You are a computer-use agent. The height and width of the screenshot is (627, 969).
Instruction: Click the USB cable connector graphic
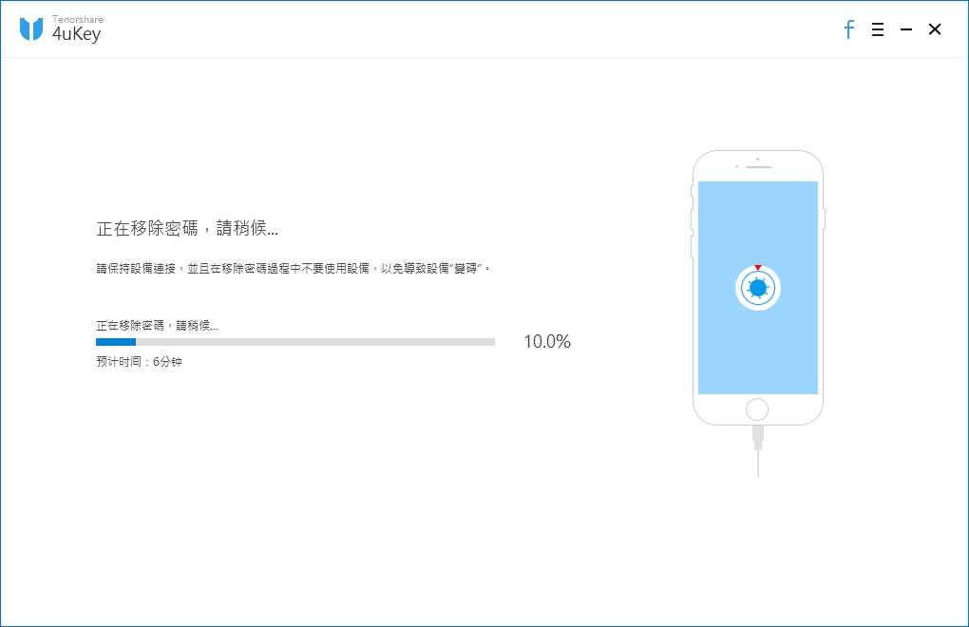[758, 437]
